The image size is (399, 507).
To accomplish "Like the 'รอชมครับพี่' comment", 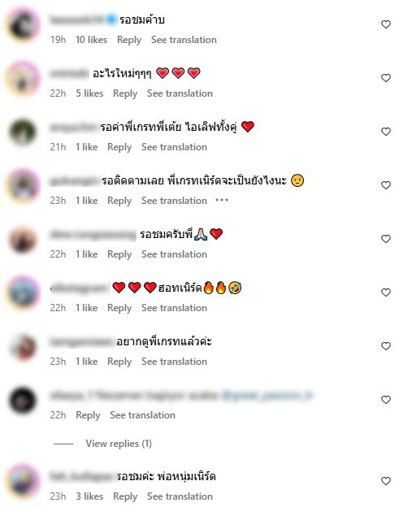I will 386,239.
